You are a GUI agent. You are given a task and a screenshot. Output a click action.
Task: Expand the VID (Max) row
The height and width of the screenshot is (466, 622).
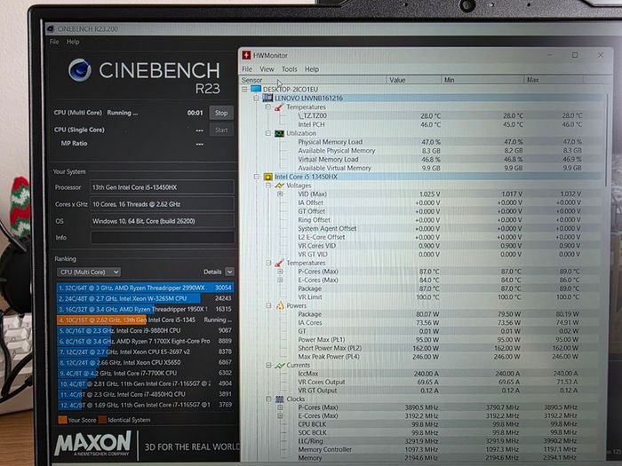[280, 194]
